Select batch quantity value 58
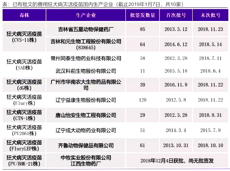The image size is (230, 171). (142, 58)
